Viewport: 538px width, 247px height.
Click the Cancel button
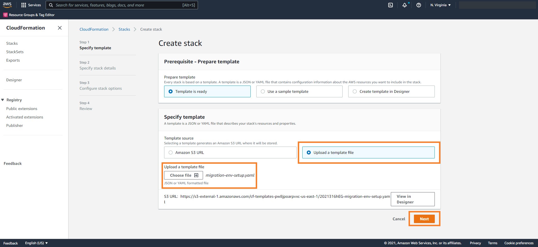tap(399, 219)
